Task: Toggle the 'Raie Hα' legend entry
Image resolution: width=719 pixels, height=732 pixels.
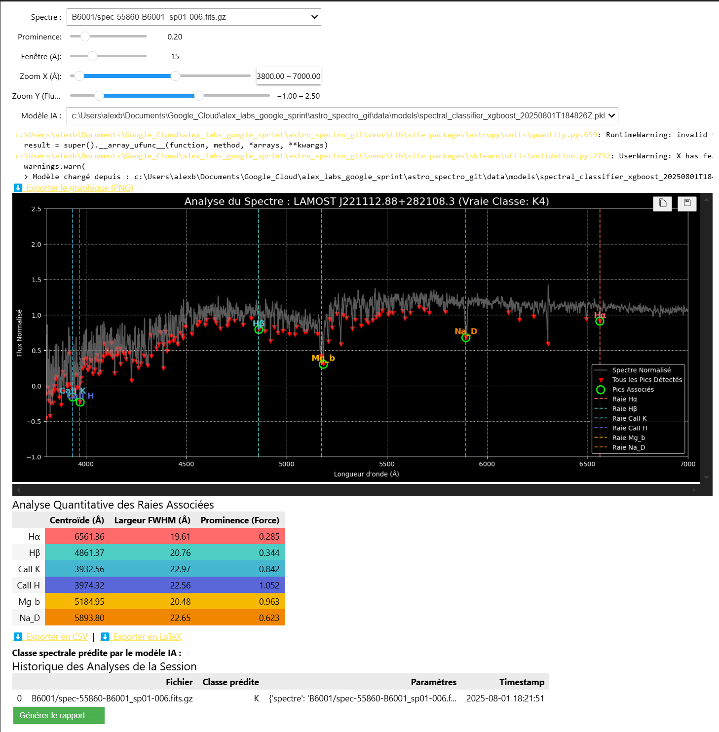Action: (624, 399)
